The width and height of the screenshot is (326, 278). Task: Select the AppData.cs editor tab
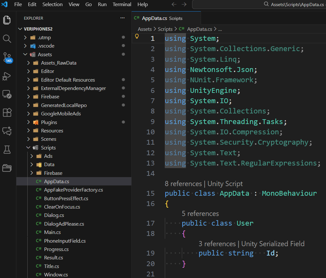(159, 18)
